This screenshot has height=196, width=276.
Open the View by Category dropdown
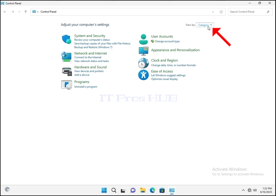pos(205,25)
